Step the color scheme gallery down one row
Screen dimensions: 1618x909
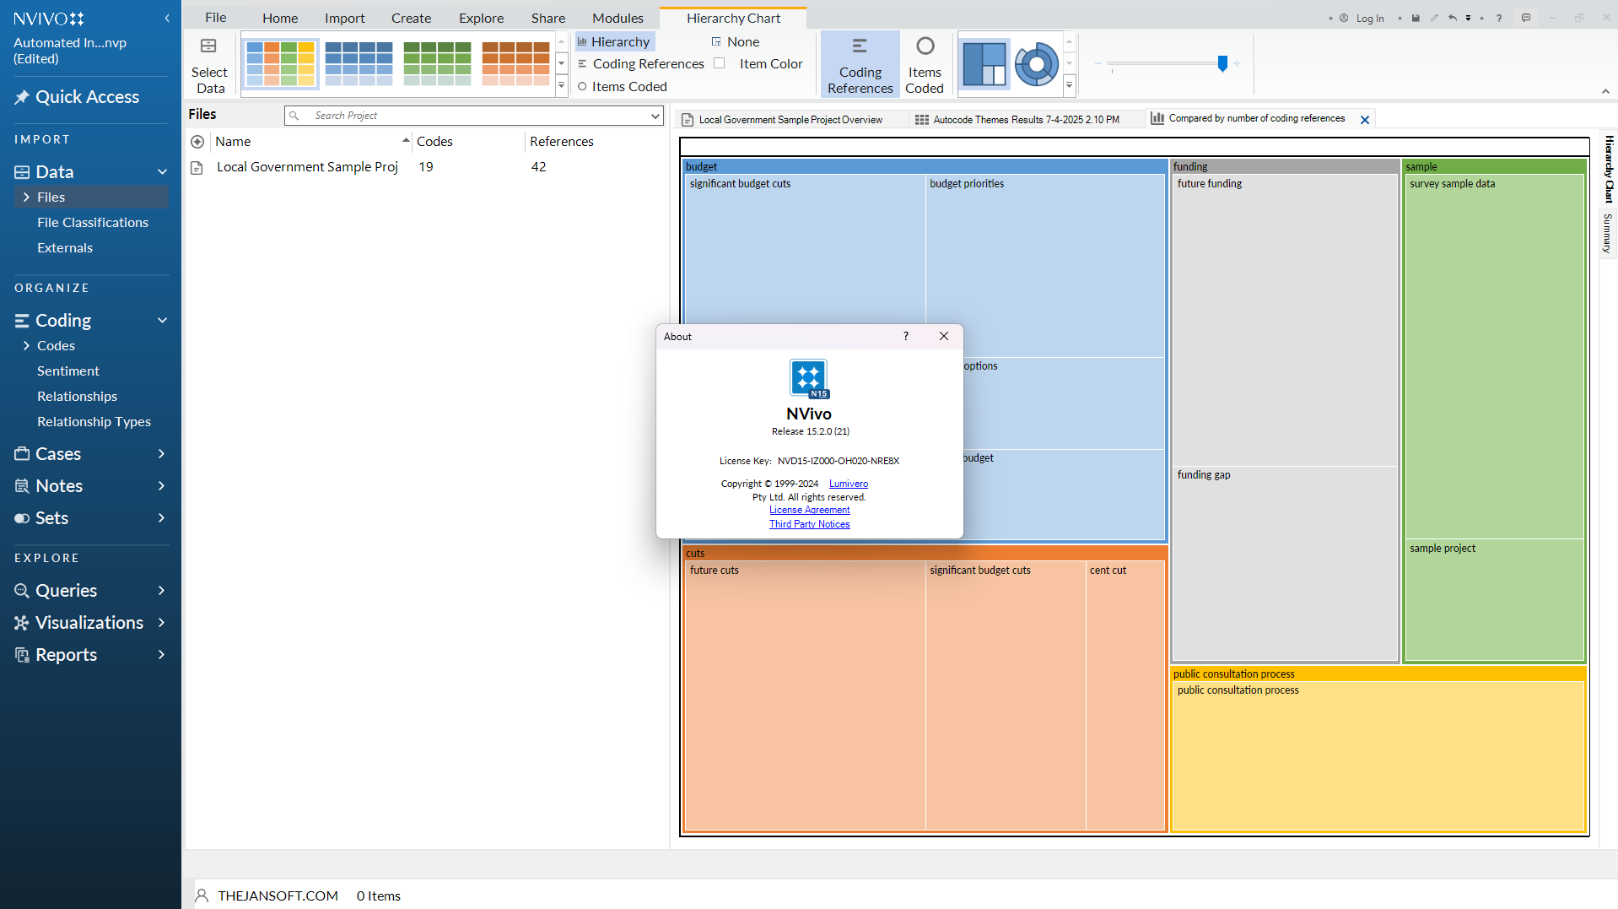click(x=561, y=63)
